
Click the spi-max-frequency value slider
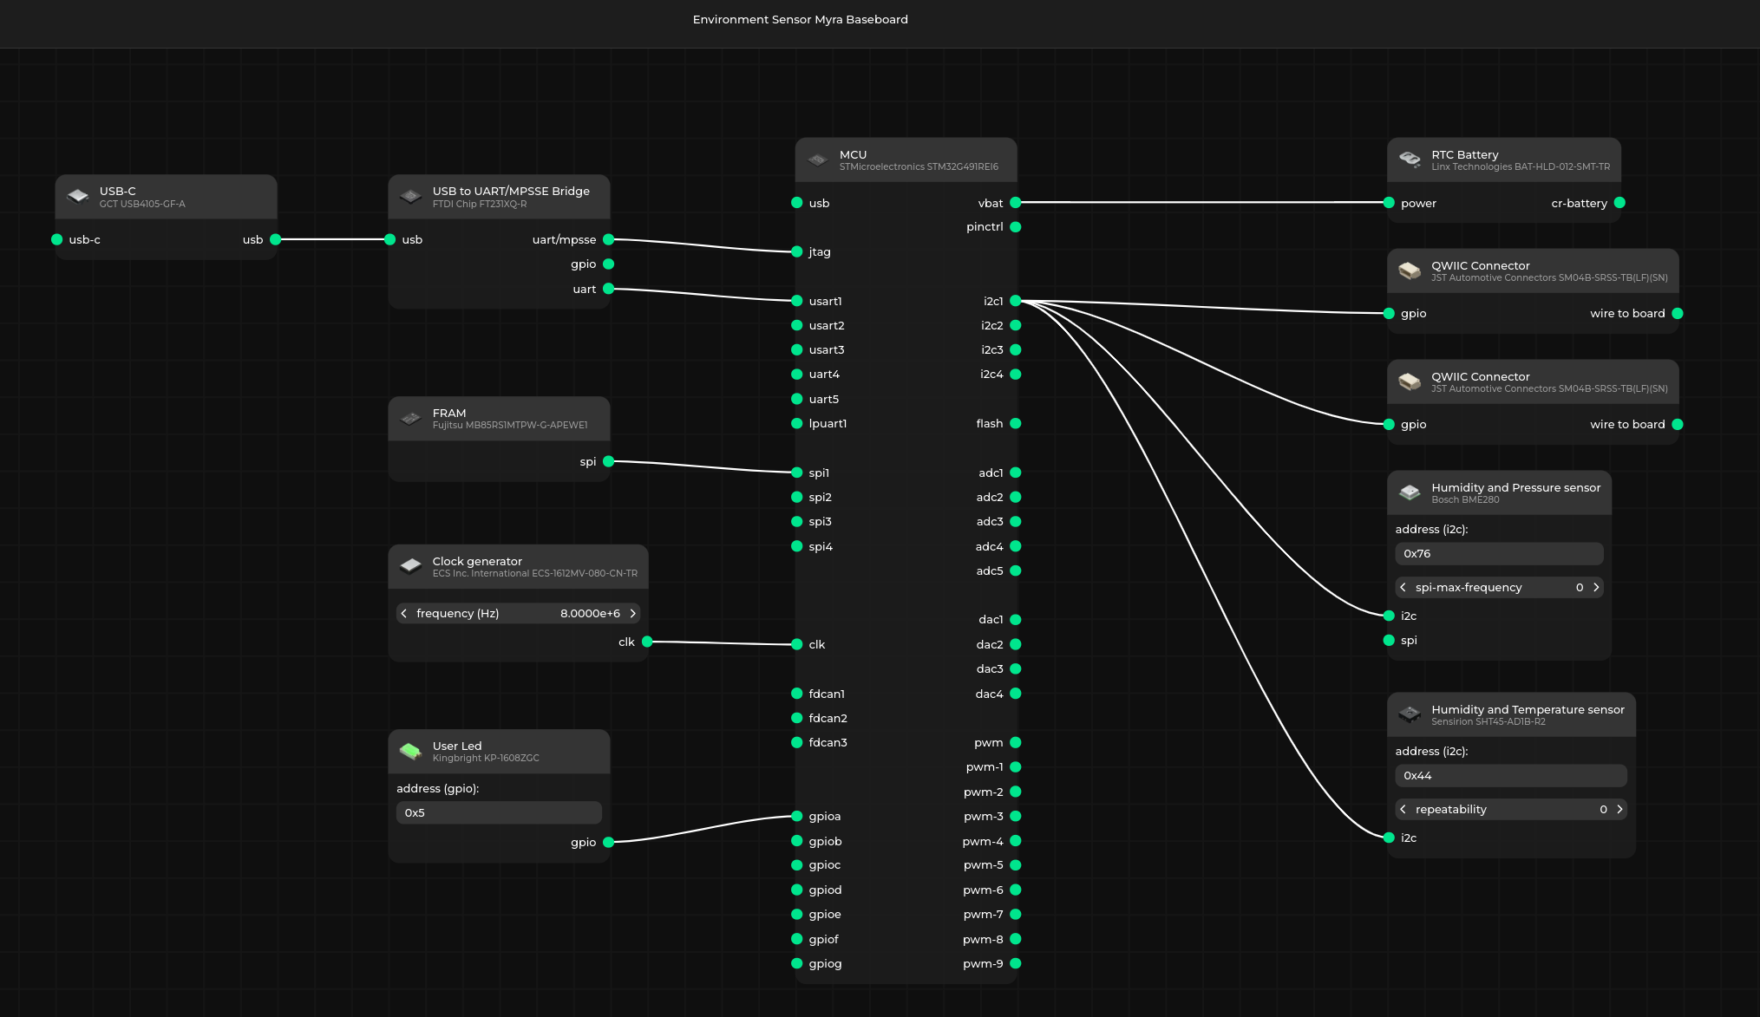coord(1499,587)
